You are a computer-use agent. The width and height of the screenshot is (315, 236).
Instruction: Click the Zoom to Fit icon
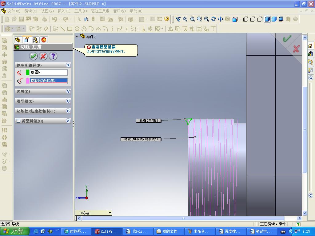185,19
